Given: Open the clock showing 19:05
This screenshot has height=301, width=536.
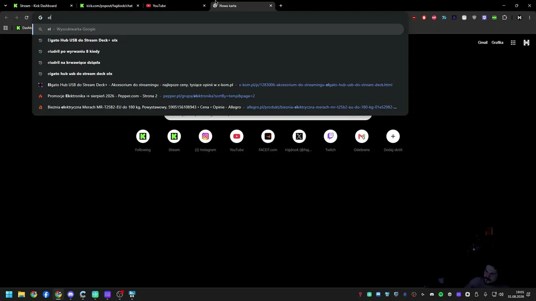Looking at the screenshot, I should coord(516,294).
